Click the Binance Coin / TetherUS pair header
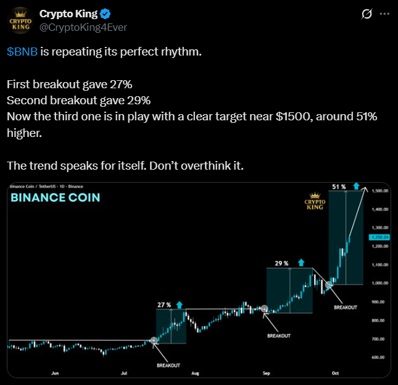The image size is (398, 385). [x=45, y=186]
